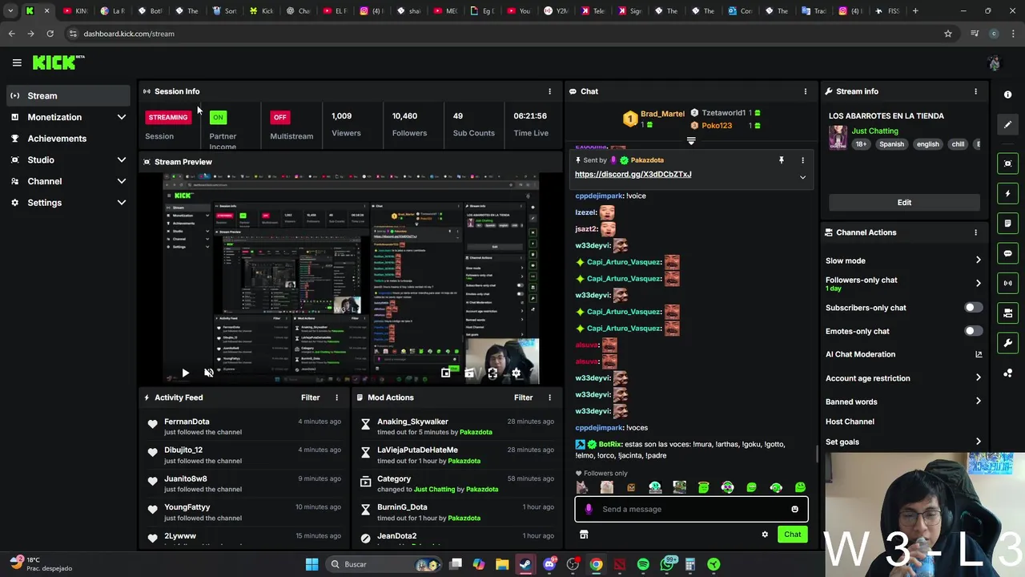
Task: Click the camera icon in right sidebar
Action: point(1007,313)
